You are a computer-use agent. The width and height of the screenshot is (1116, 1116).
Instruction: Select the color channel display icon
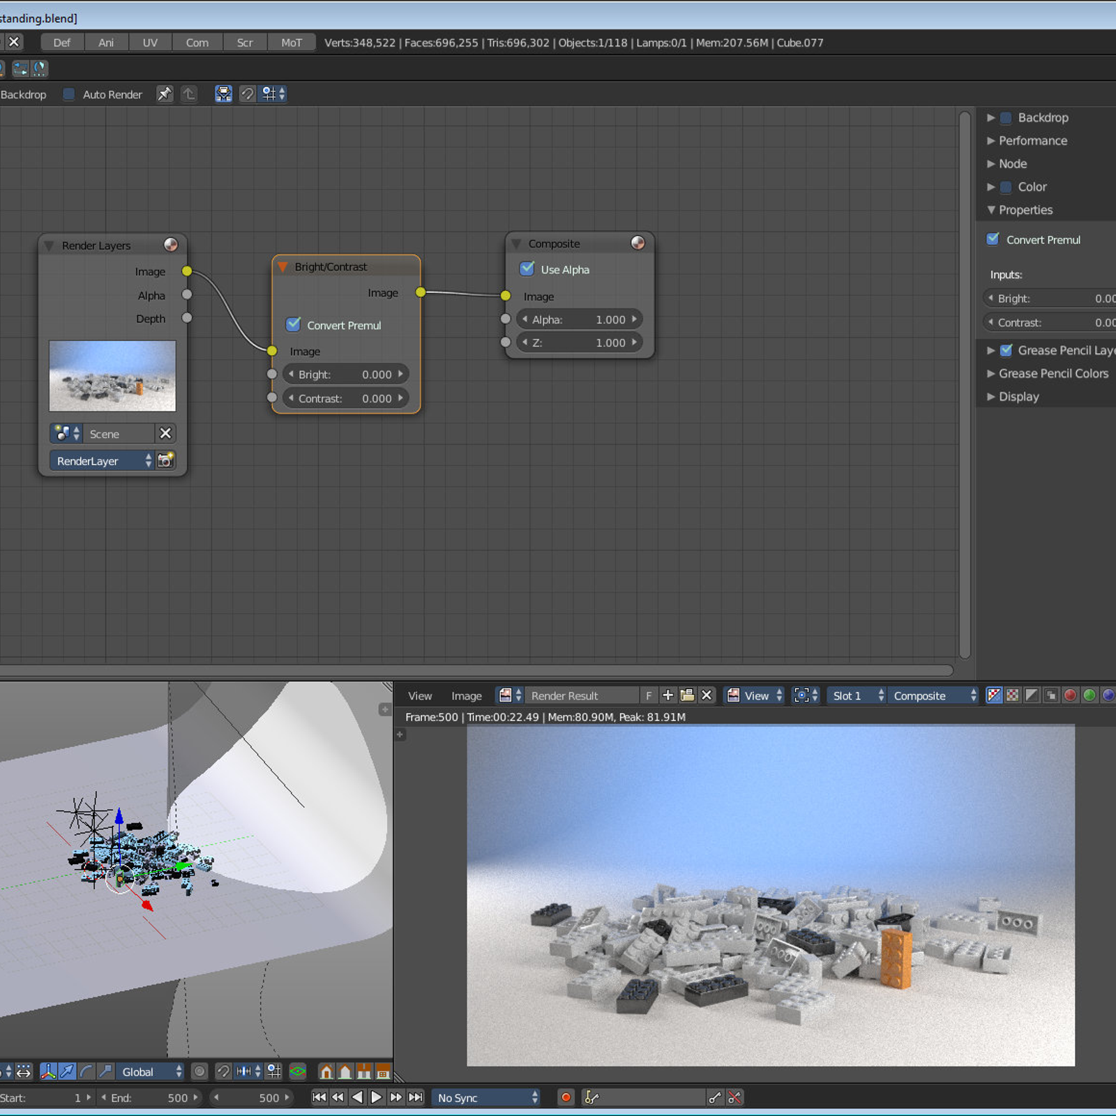point(1013,695)
